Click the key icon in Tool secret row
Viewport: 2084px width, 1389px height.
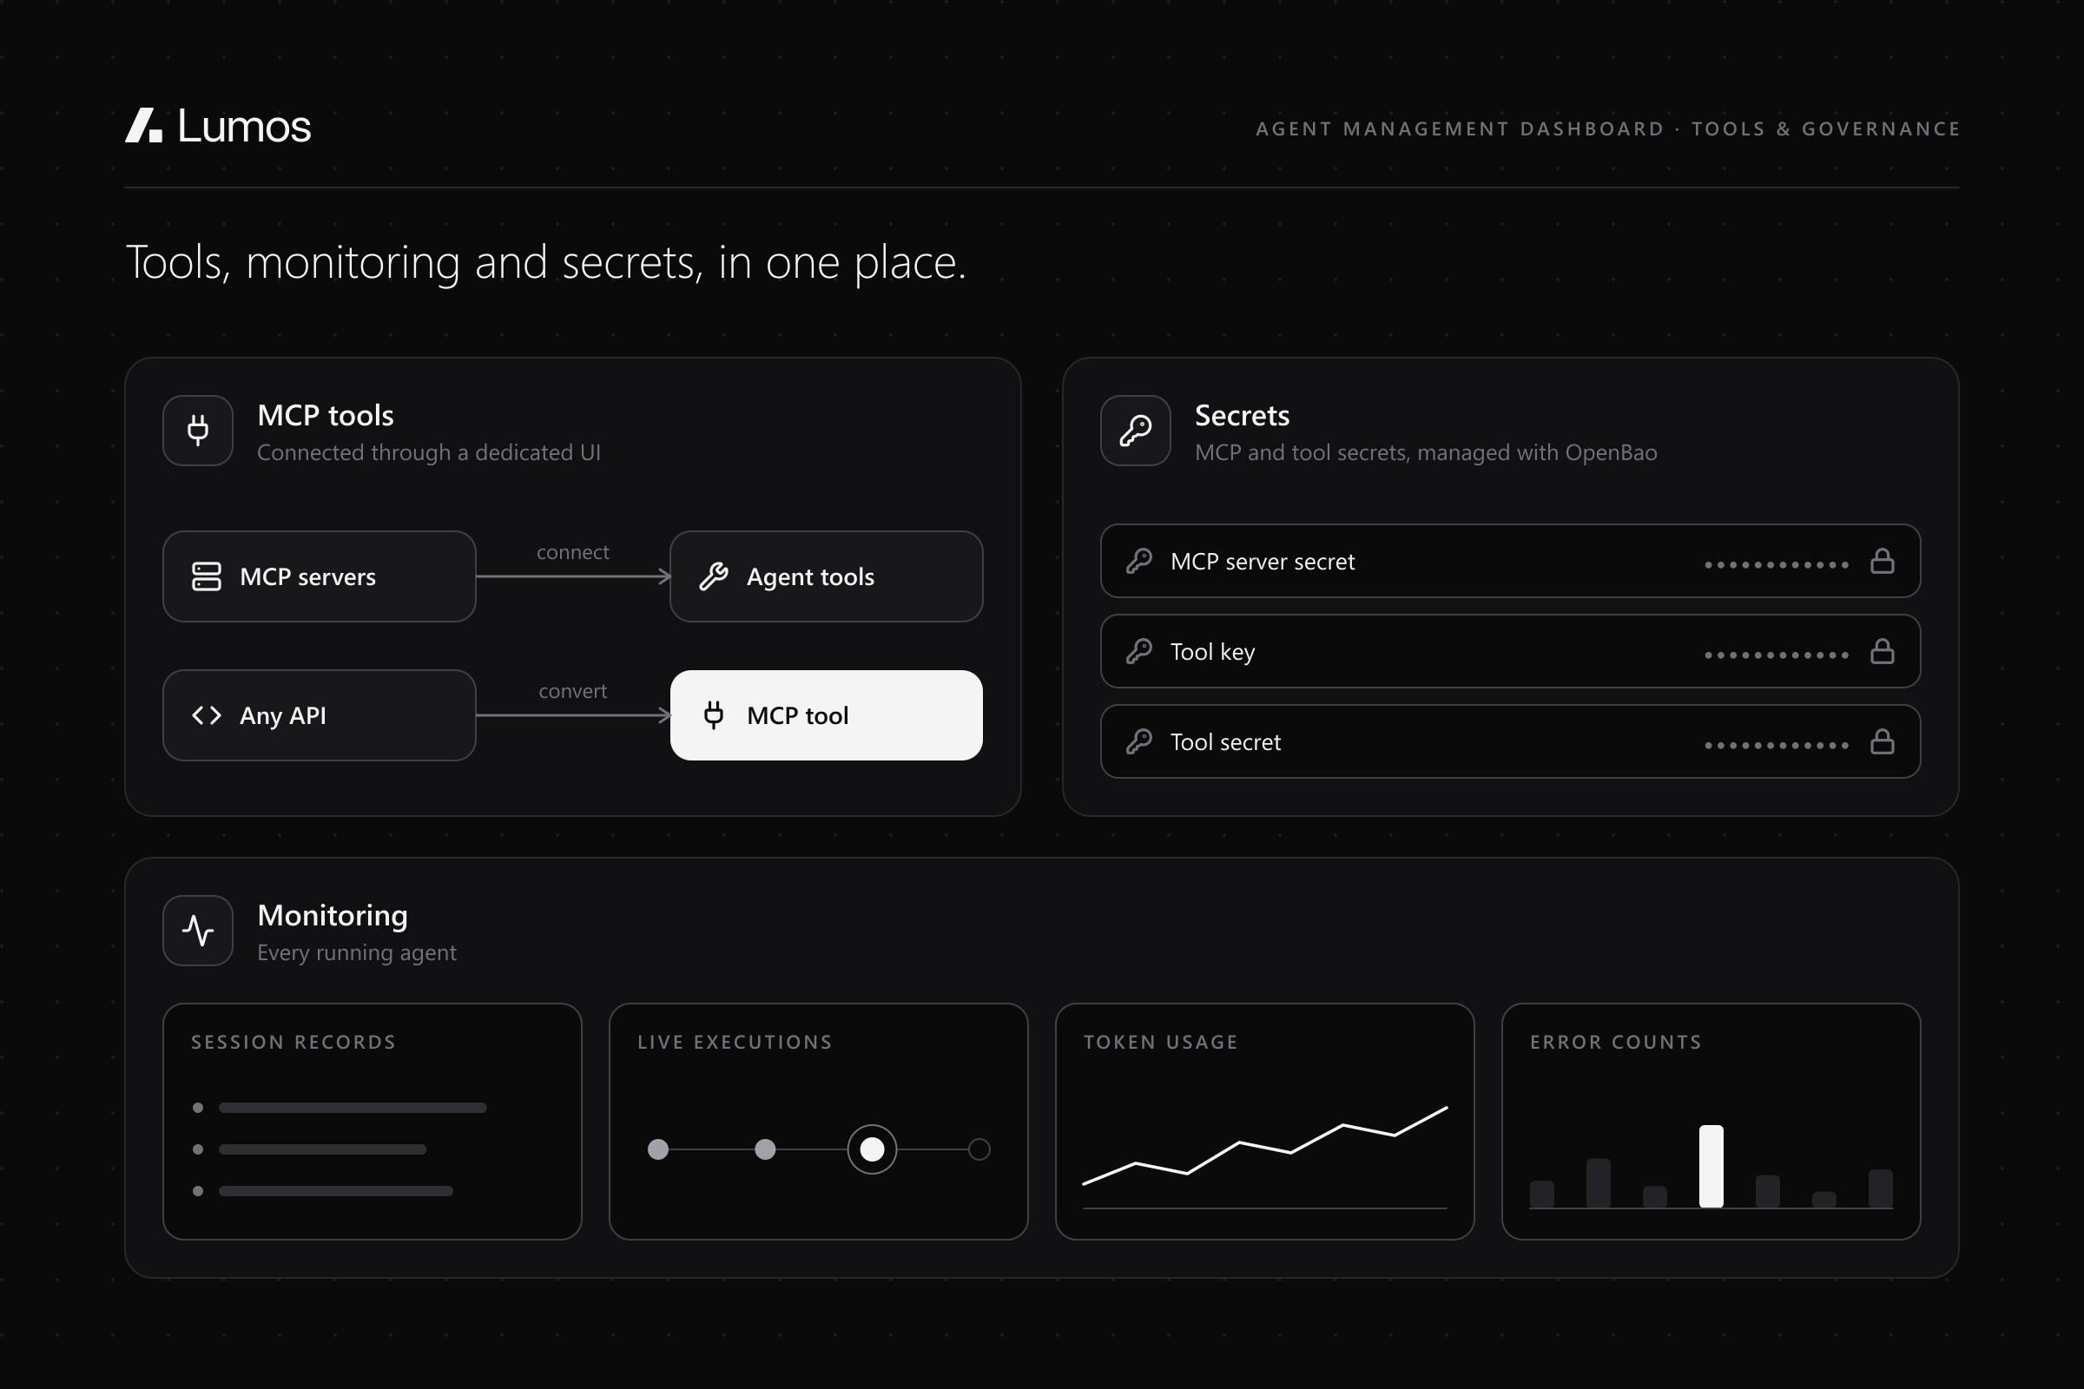point(1138,741)
